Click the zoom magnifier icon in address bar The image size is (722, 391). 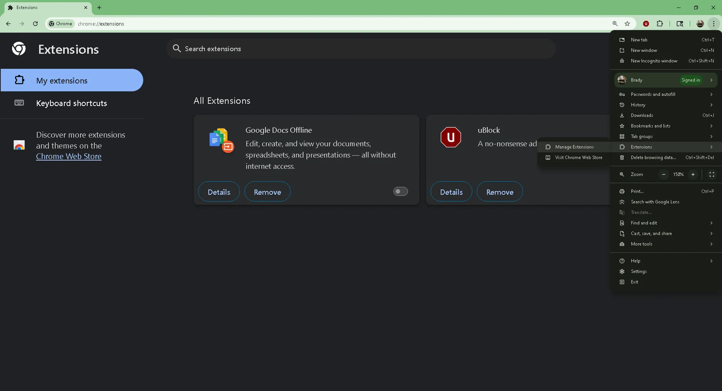pyautogui.click(x=615, y=24)
